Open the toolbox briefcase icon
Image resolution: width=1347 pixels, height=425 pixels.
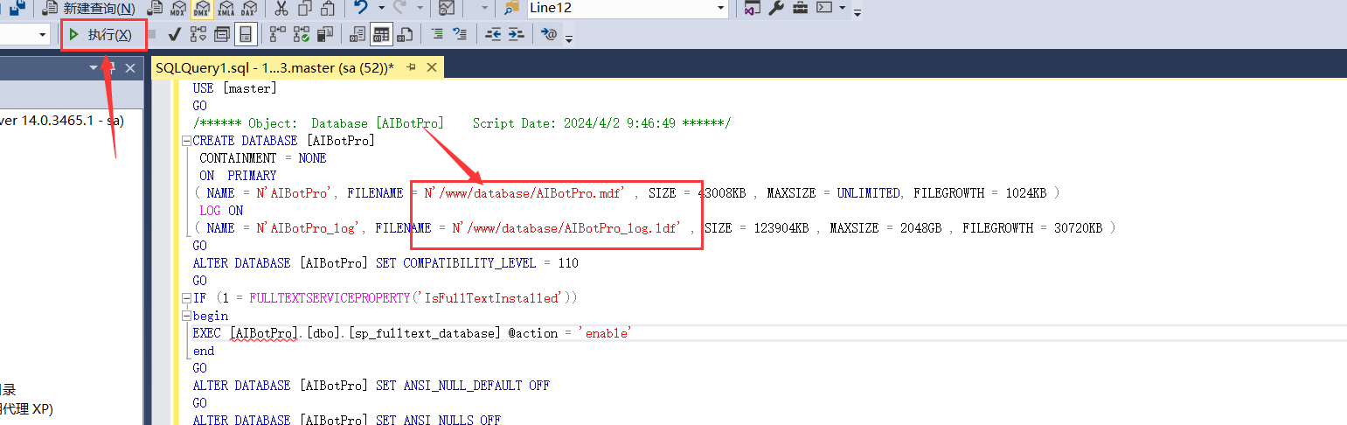[x=800, y=9]
